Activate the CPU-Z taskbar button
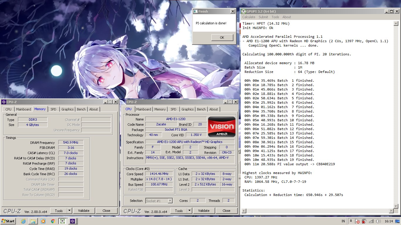Viewport: 401px width, 225px height. [x=73, y=221]
